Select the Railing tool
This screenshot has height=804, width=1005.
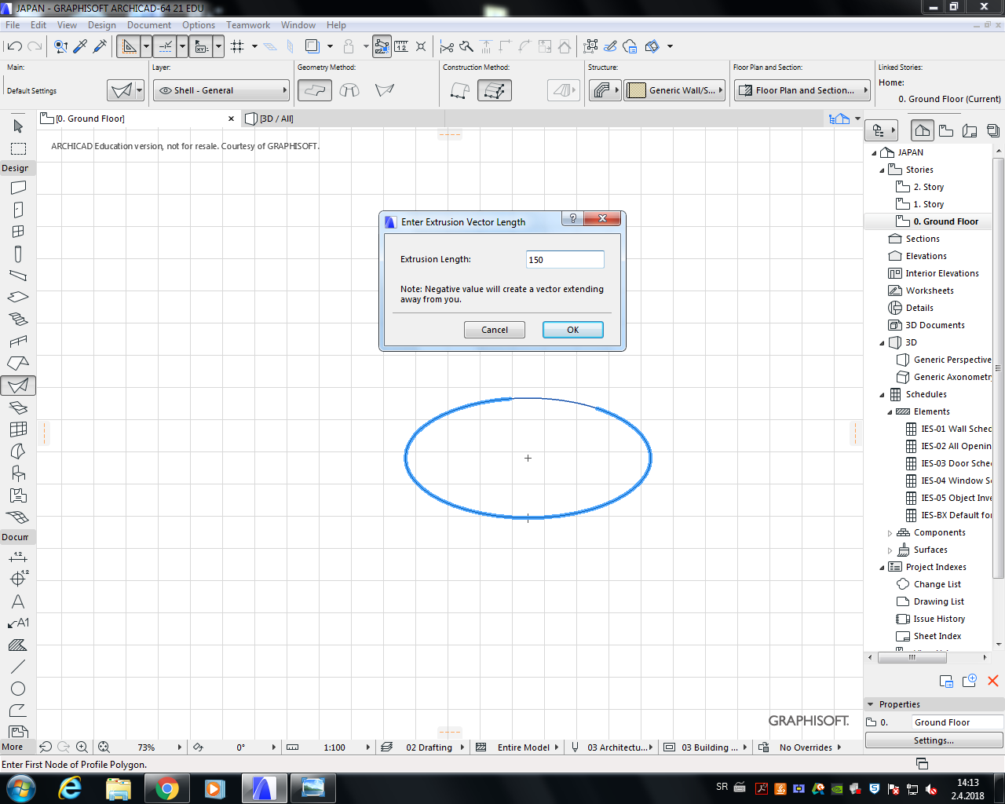[18, 342]
